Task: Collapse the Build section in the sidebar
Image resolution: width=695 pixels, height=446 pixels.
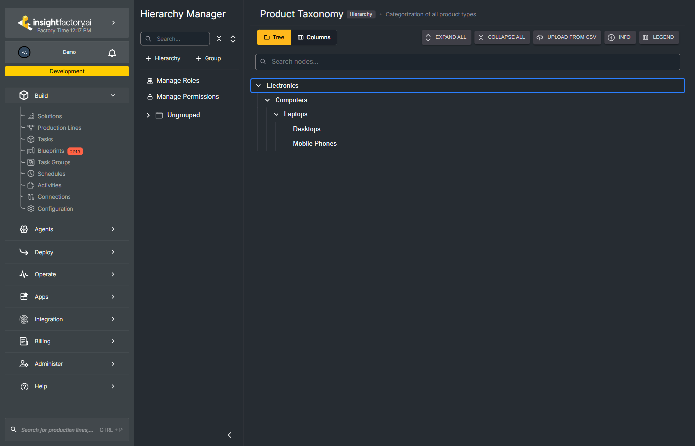Action: (113, 96)
